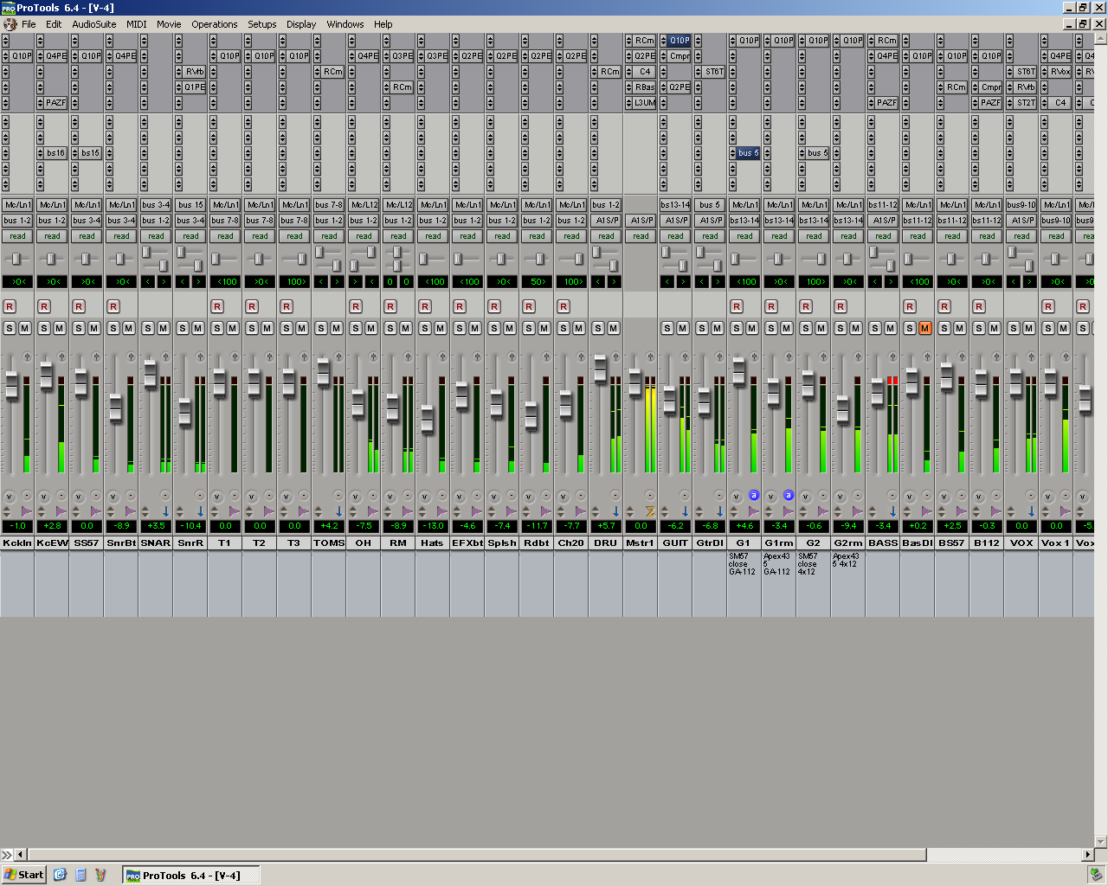The height and width of the screenshot is (886, 1108).
Task: Solo the VOX track
Action: [1014, 328]
